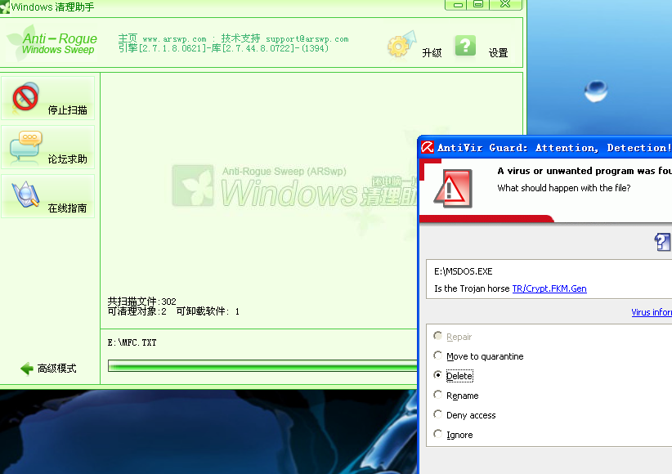
Task: Open online guide (在线指南) icon
Action: [25, 195]
